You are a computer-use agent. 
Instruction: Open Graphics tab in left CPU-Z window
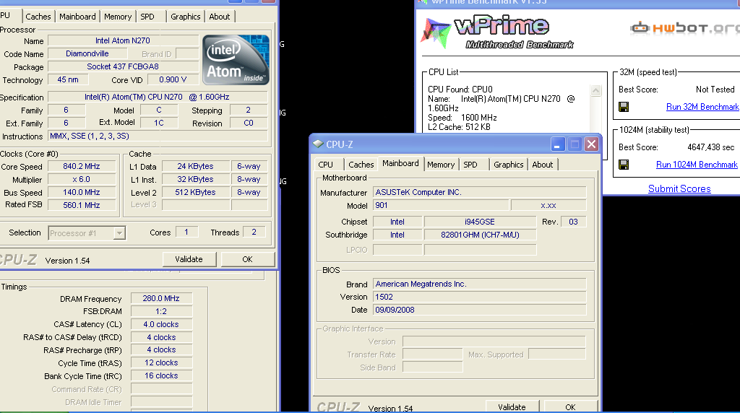186,17
